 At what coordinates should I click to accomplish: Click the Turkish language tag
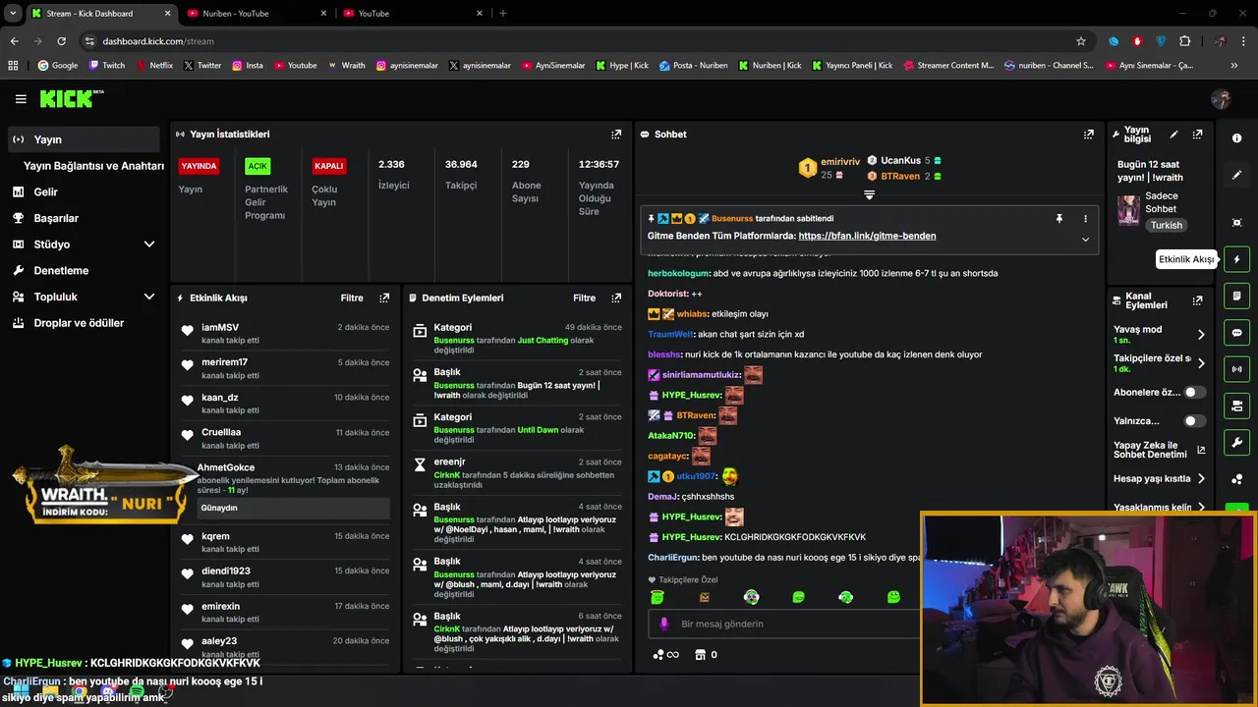pos(1167,225)
